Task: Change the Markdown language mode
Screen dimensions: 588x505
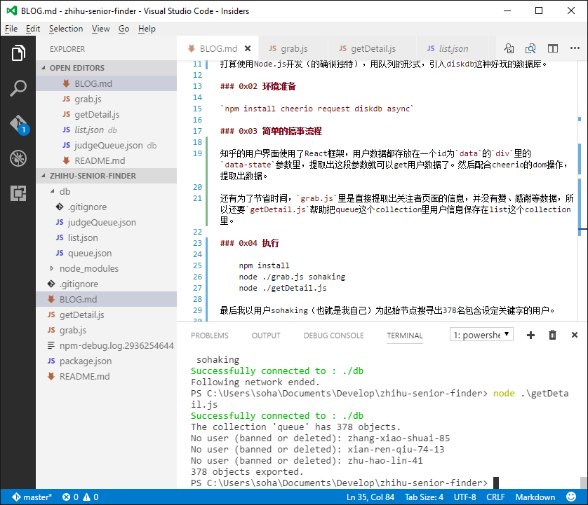Action: [x=535, y=497]
